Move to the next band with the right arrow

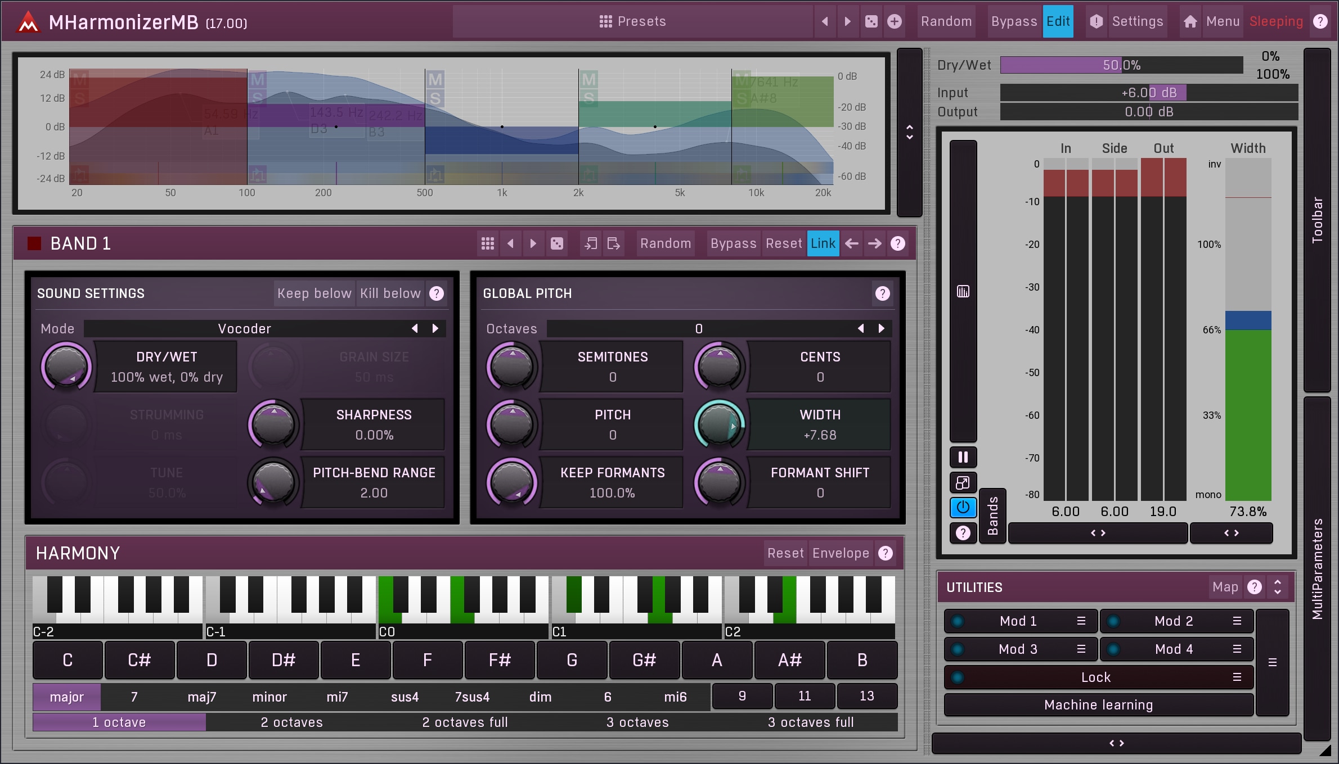tap(875, 243)
